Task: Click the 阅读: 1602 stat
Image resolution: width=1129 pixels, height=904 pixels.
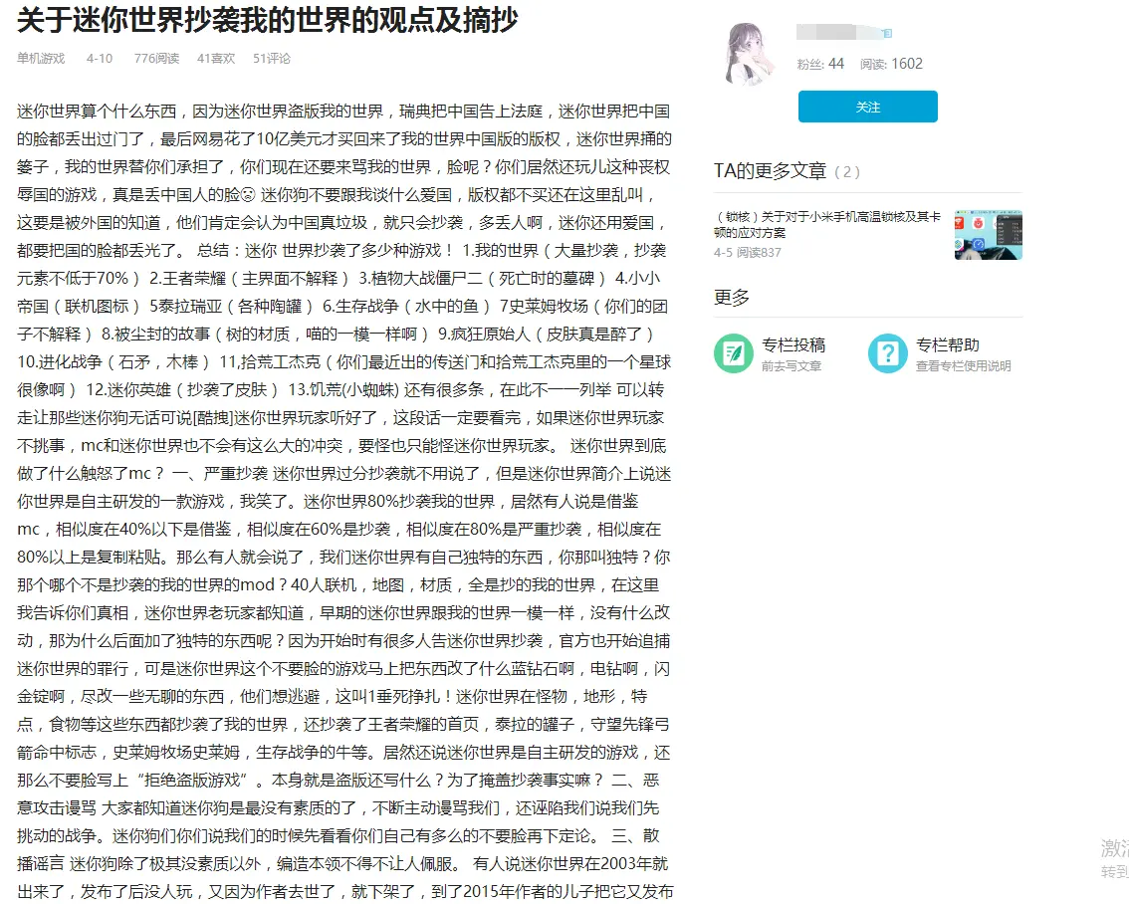Action: [891, 64]
